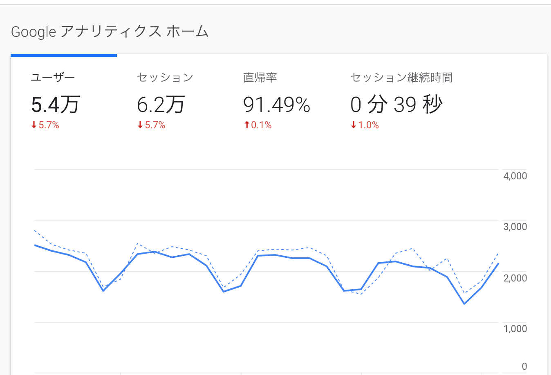
Task: Click the 4,000 y-axis label
Action: (515, 176)
